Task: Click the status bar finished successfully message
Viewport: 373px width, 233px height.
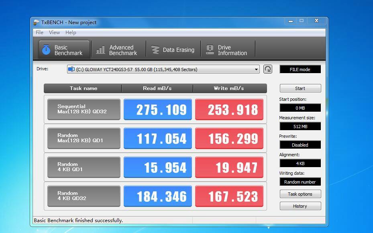Action: tap(78, 221)
